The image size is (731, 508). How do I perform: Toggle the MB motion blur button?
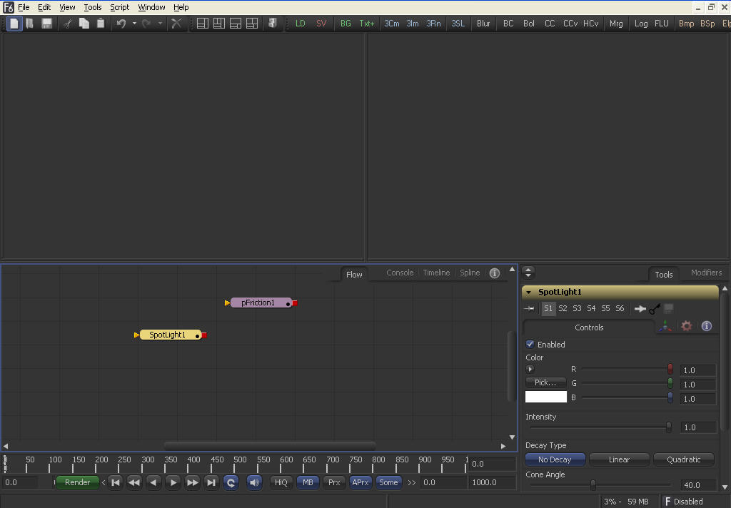click(x=308, y=482)
